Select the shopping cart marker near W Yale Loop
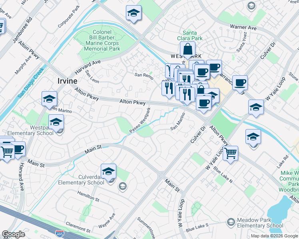This screenshot has height=239, width=299. (x=230, y=155)
